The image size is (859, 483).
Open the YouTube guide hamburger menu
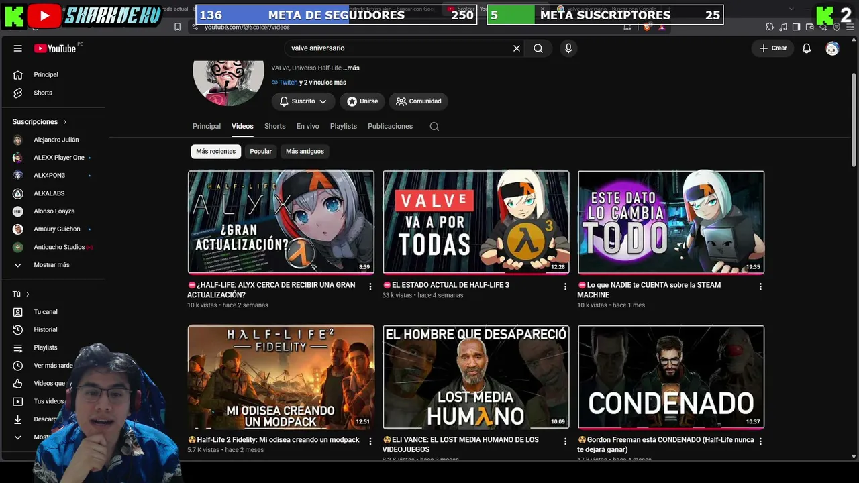pos(18,48)
